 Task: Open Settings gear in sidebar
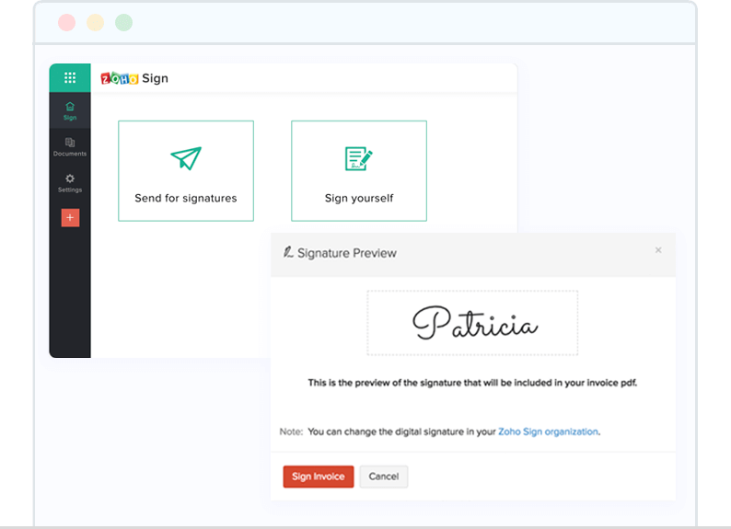pos(70,178)
